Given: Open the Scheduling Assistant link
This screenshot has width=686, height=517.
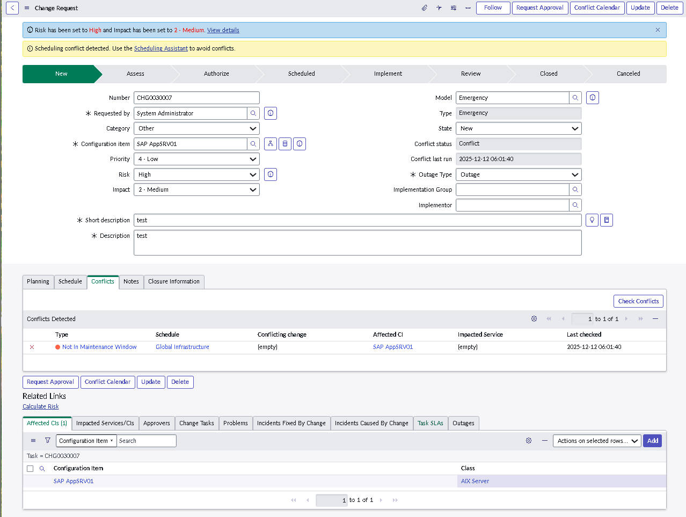Looking at the screenshot, I should [160, 48].
